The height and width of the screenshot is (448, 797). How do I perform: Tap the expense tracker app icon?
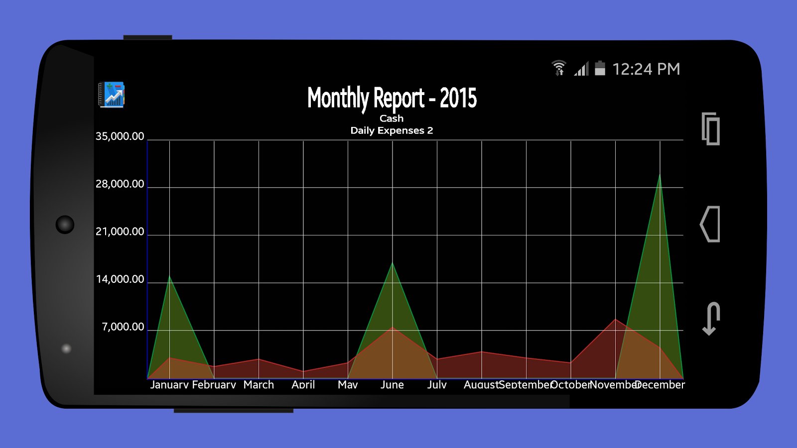click(x=112, y=95)
